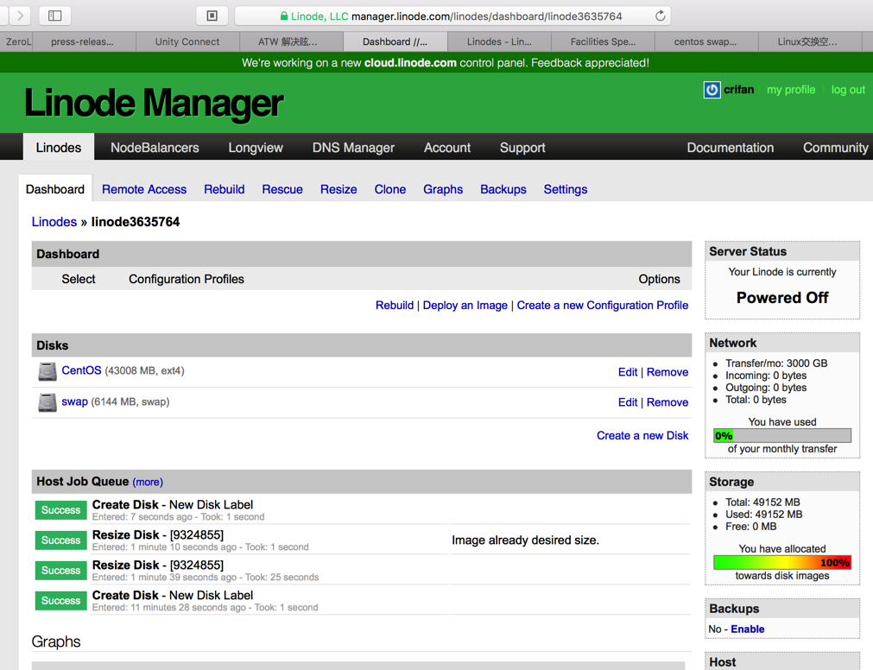Switch to the Linodes - Lin... browser tab
The width and height of the screenshot is (873, 670).
[x=499, y=41]
